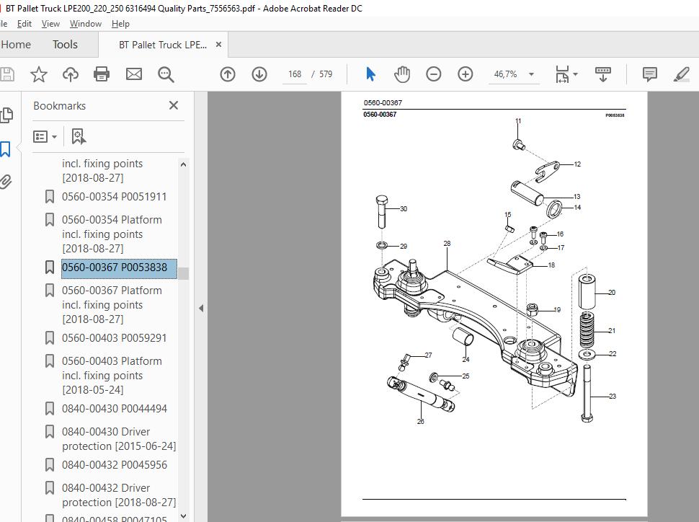
Task: Add star bookmark to the file
Action: 39,74
